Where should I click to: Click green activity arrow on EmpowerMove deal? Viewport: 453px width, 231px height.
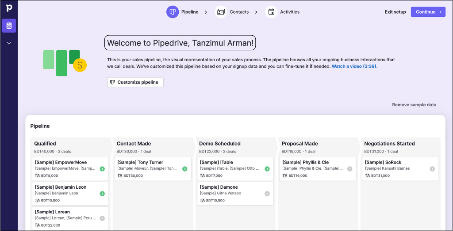(x=102, y=169)
